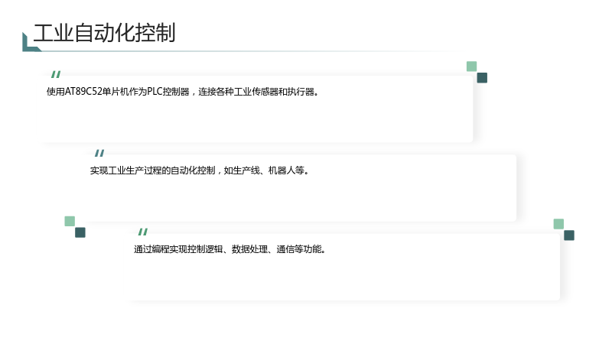Screen dimensions: 612x344
Task: Select the teal corner bracket beside the title
Action: pos(31,42)
